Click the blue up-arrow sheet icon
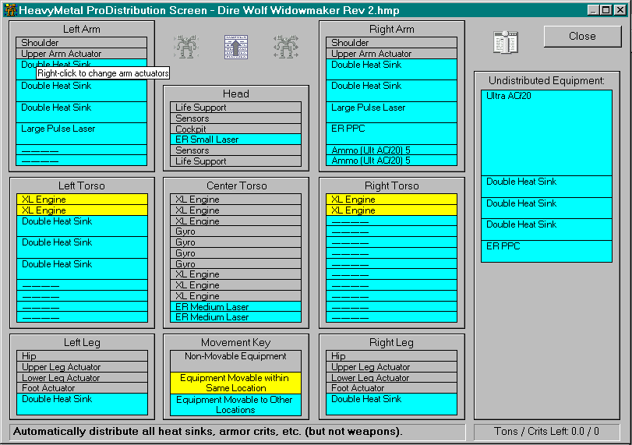 [x=236, y=47]
